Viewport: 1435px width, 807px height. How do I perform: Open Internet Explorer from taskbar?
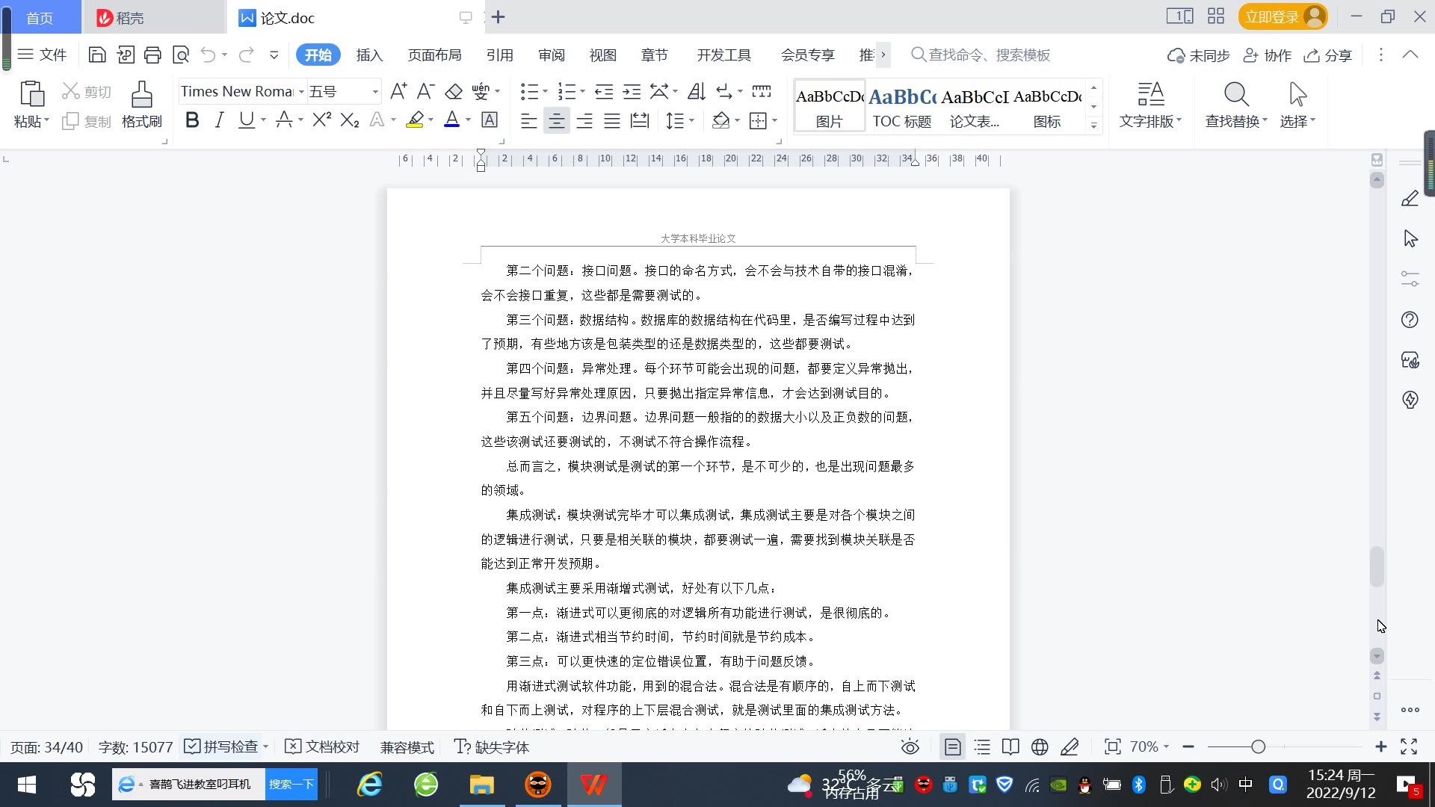click(x=369, y=785)
